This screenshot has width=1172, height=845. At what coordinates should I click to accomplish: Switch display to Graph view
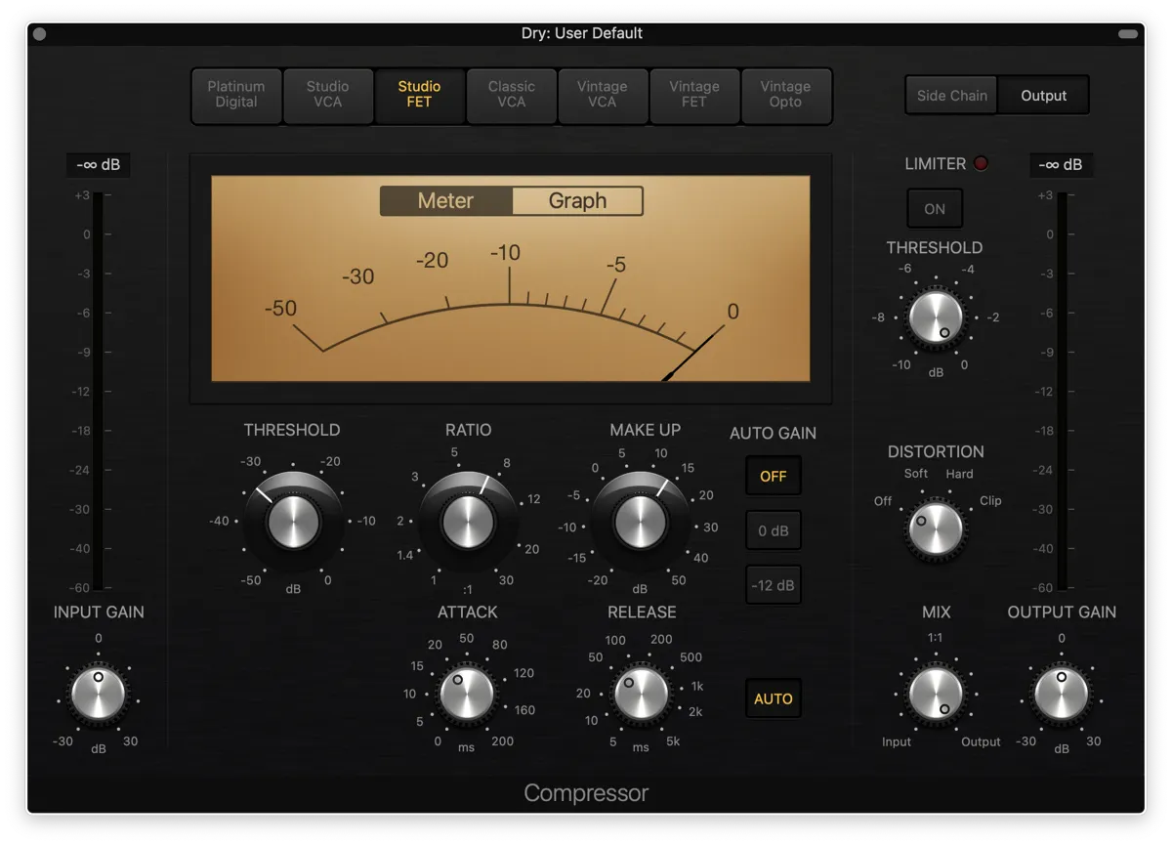[x=577, y=201]
